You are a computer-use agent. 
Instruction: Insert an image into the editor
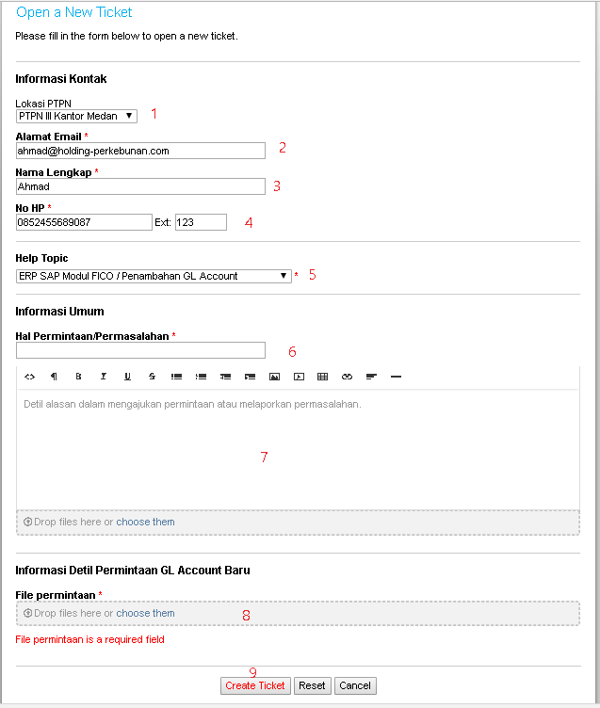(x=274, y=377)
